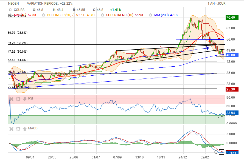244x162 pixels.
Task: Select the 02/02 date axis label
Action: pos(205,157)
